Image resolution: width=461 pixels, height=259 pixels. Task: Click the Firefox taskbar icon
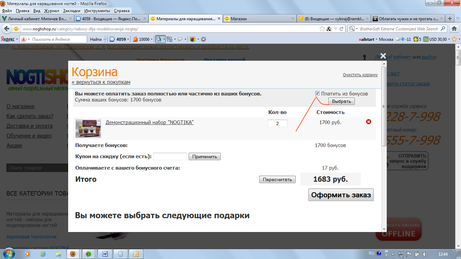(x=73, y=254)
